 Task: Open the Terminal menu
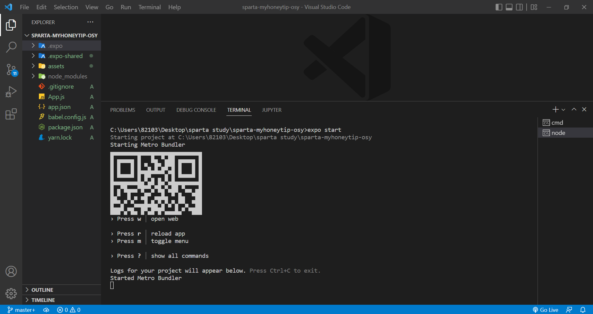click(149, 7)
